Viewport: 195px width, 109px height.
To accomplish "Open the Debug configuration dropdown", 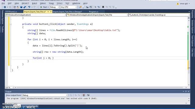I will coord(54,7).
